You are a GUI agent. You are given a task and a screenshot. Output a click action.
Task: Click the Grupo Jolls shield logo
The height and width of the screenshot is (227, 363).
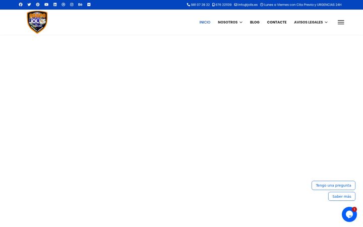pyautogui.click(x=37, y=22)
